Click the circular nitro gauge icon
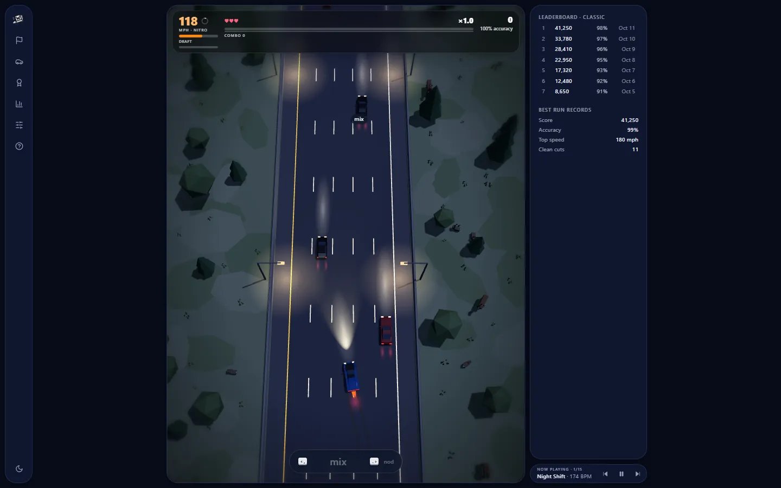 pyautogui.click(x=205, y=21)
